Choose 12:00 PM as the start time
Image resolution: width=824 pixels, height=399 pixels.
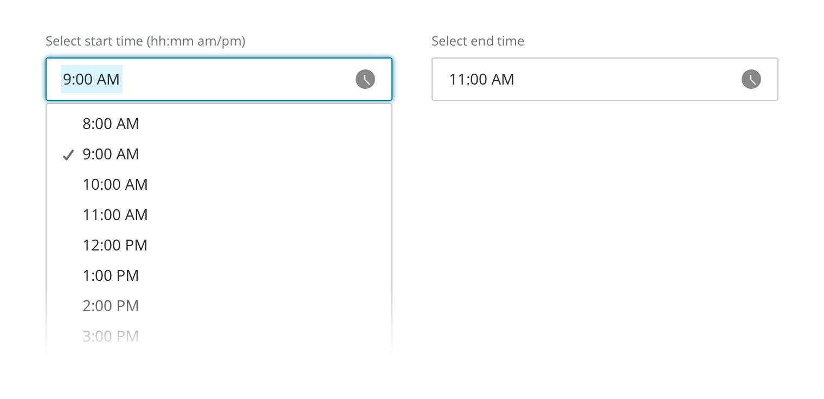[x=115, y=246]
